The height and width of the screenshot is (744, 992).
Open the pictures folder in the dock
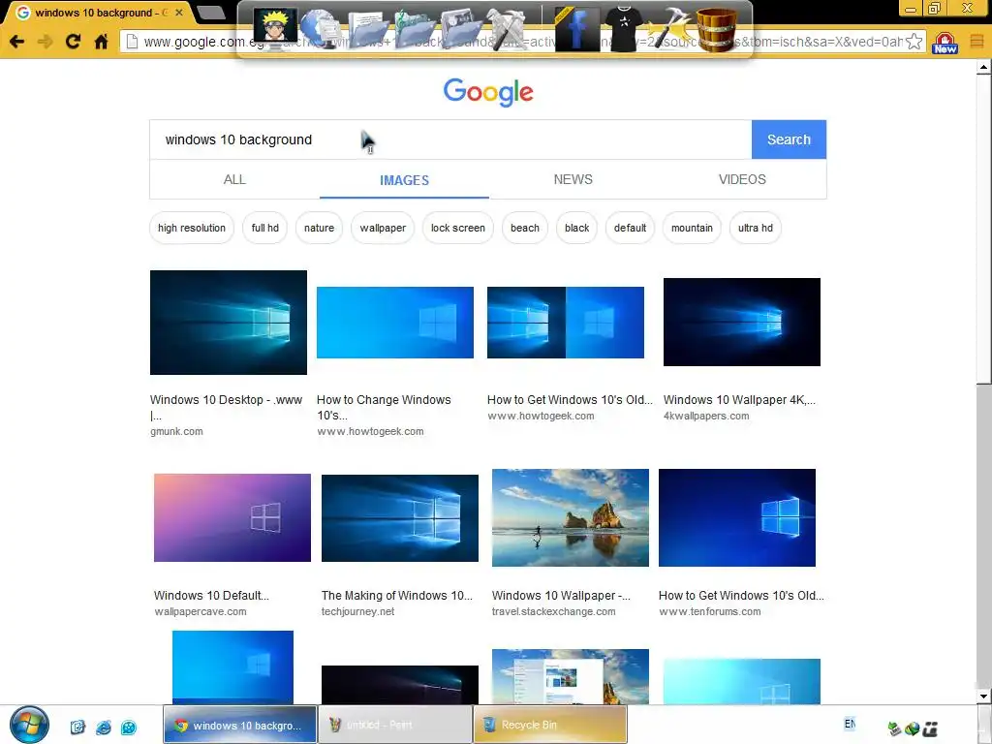pos(460,30)
